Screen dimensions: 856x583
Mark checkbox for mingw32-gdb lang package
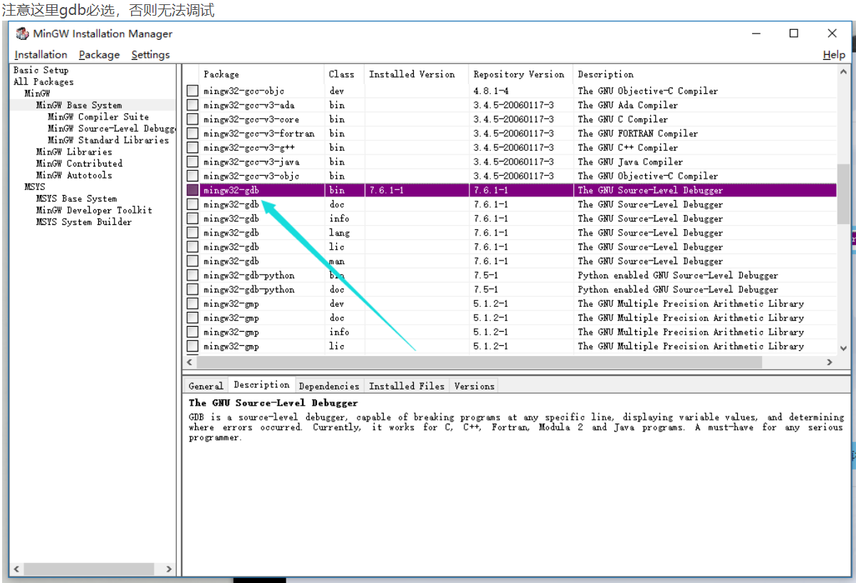tap(192, 233)
